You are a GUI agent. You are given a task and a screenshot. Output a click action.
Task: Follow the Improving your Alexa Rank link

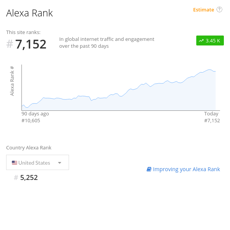[186, 169]
